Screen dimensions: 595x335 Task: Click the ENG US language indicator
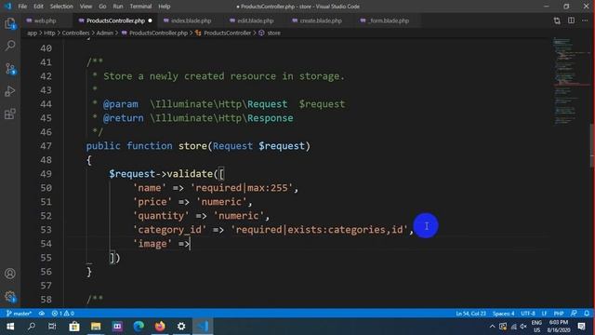point(536,327)
